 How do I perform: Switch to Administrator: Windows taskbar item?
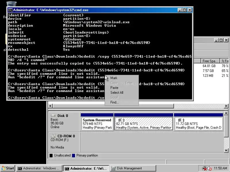tap(39, 168)
